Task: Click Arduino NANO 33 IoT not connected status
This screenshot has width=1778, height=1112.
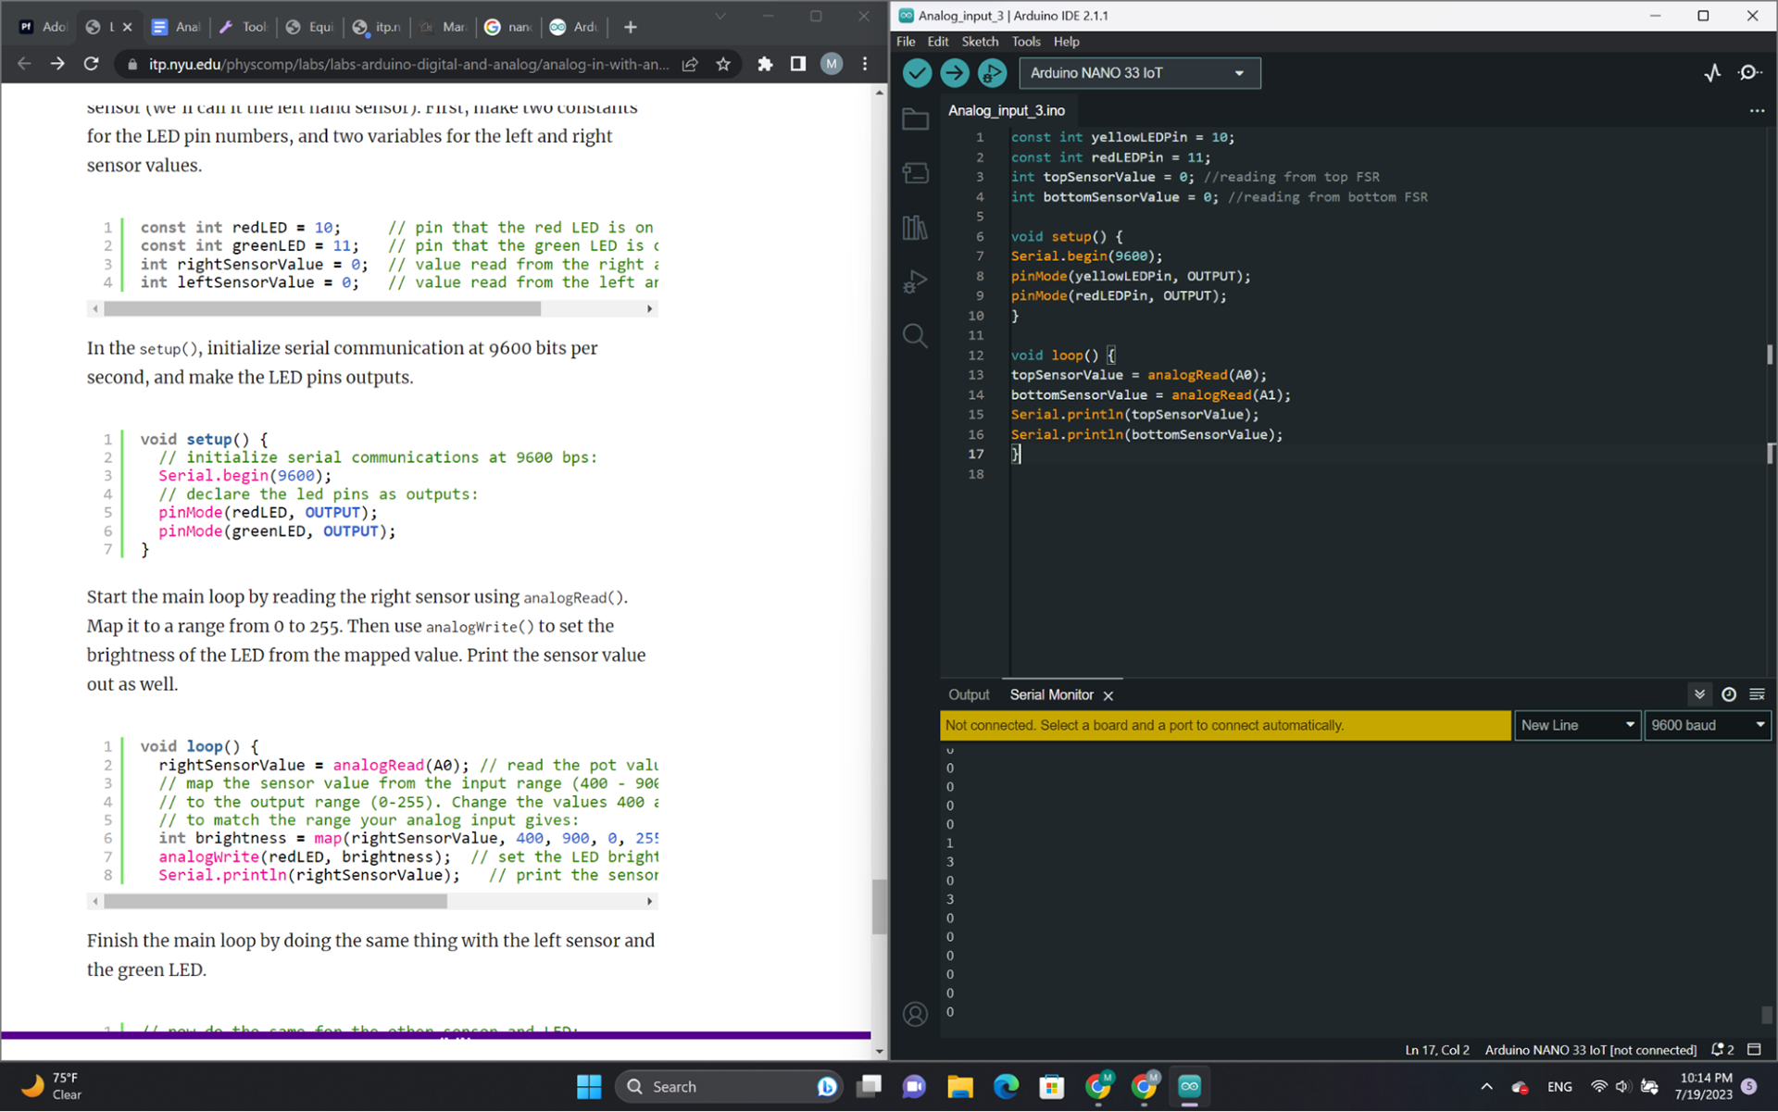Action: pos(1590,1050)
